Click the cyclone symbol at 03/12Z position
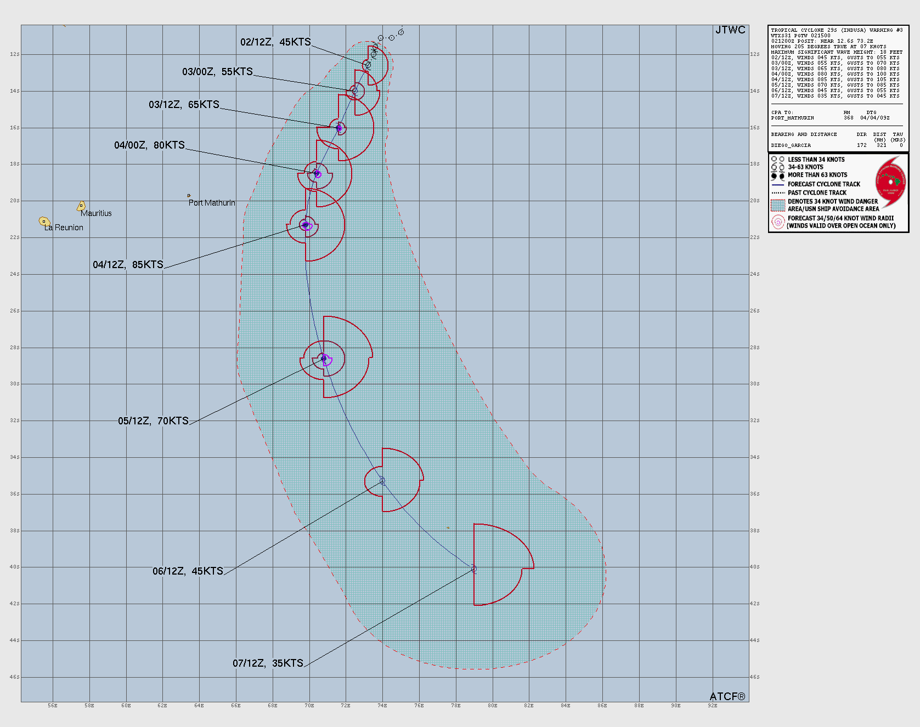 (x=339, y=128)
